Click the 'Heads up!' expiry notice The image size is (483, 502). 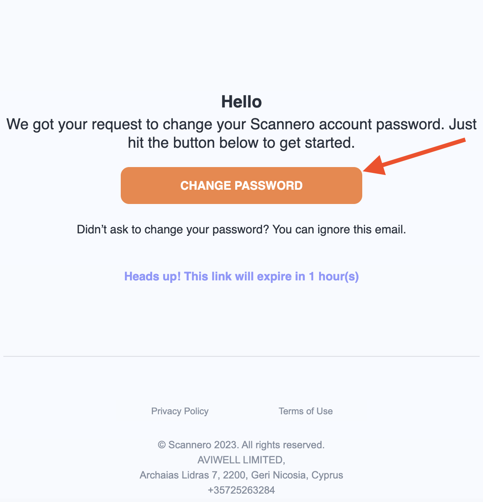241,276
